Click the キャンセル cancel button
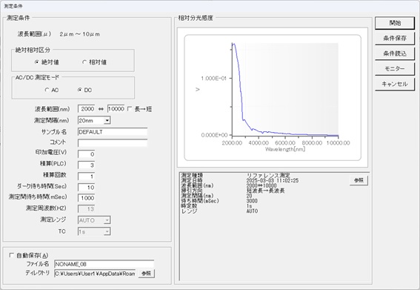Viewport: 420px width, 290px height. 395,85
